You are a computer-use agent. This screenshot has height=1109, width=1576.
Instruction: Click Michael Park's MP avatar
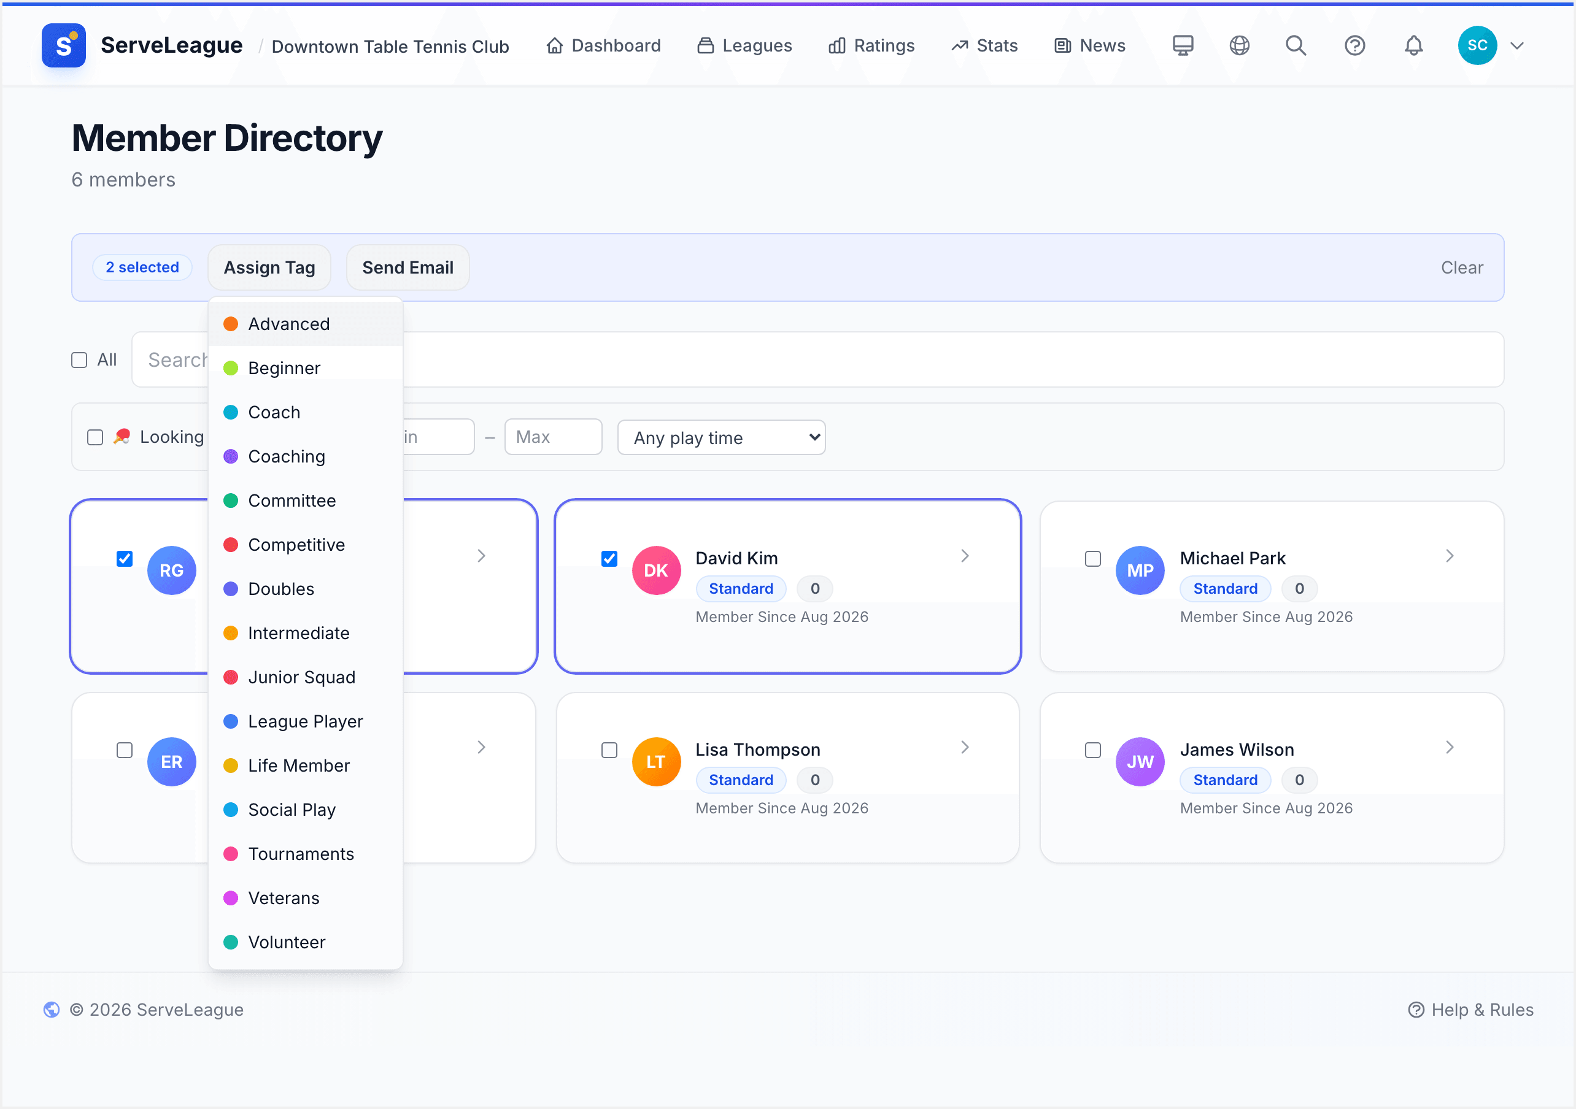click(x=1140, y=570)
